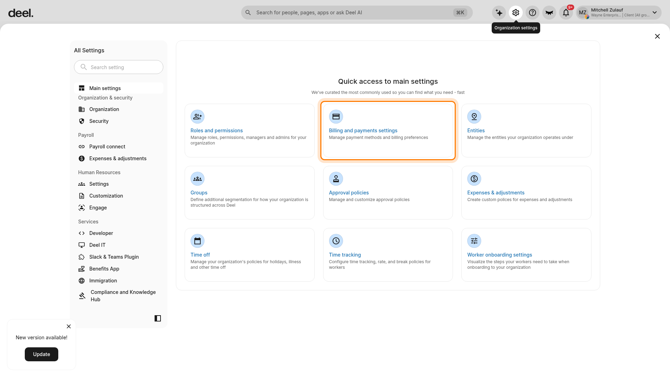Click the Worker onboarding sliders icon
This screenshot has width=670, height=377.
pos(474,241)
